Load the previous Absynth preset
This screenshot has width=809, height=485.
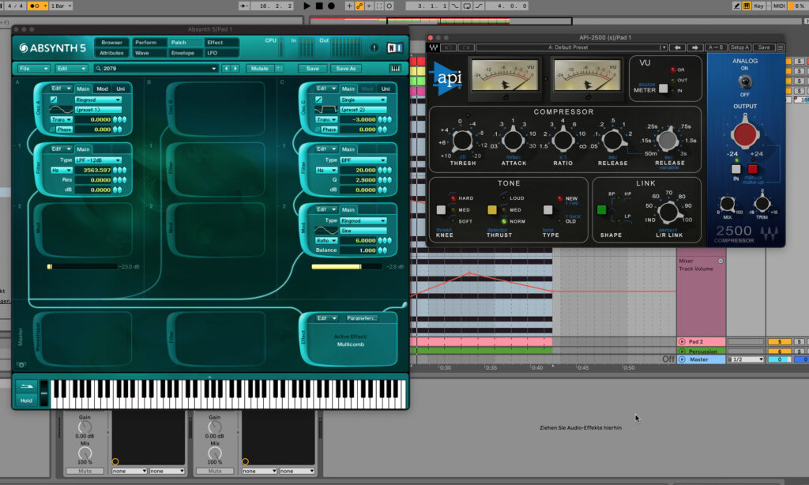226,68
